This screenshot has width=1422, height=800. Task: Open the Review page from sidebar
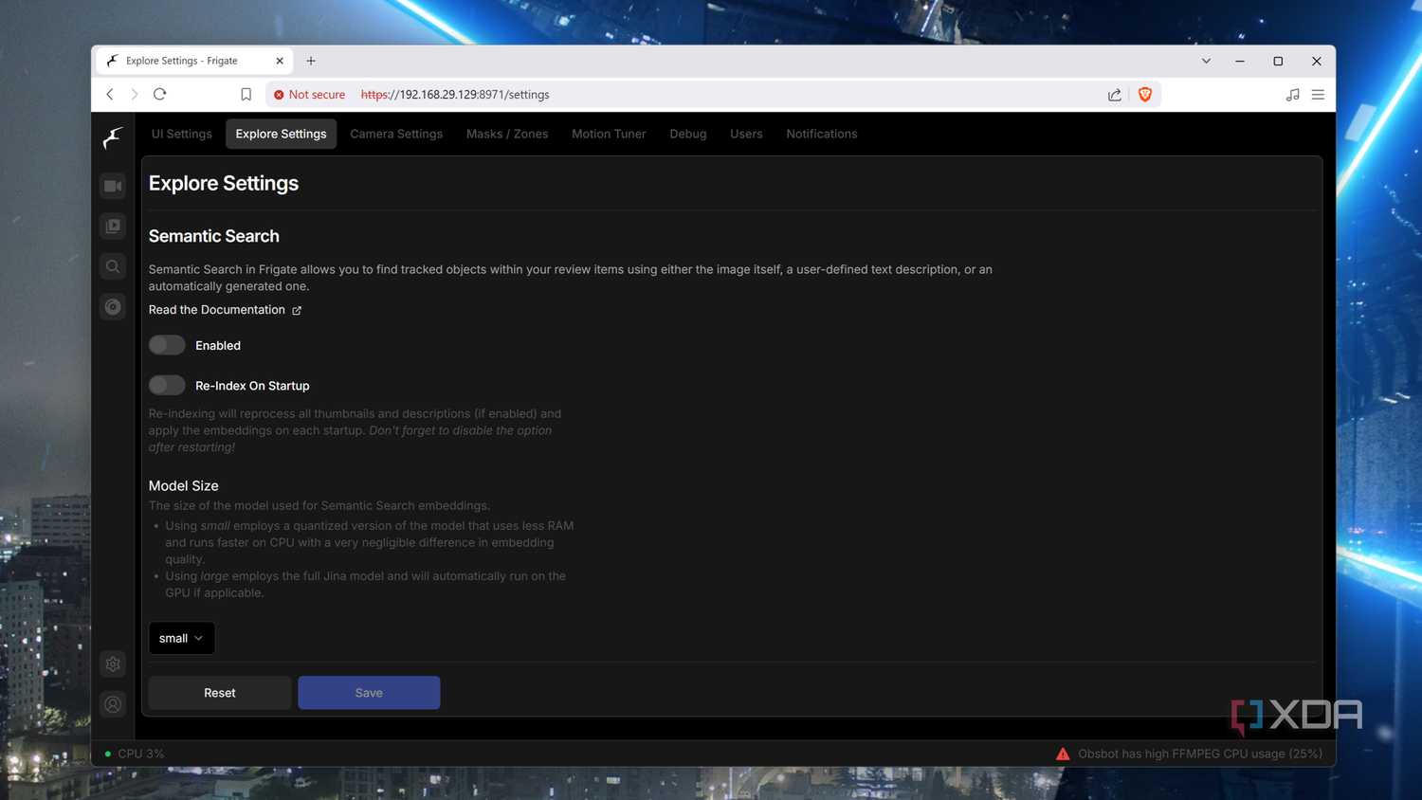tap(113, 226)
